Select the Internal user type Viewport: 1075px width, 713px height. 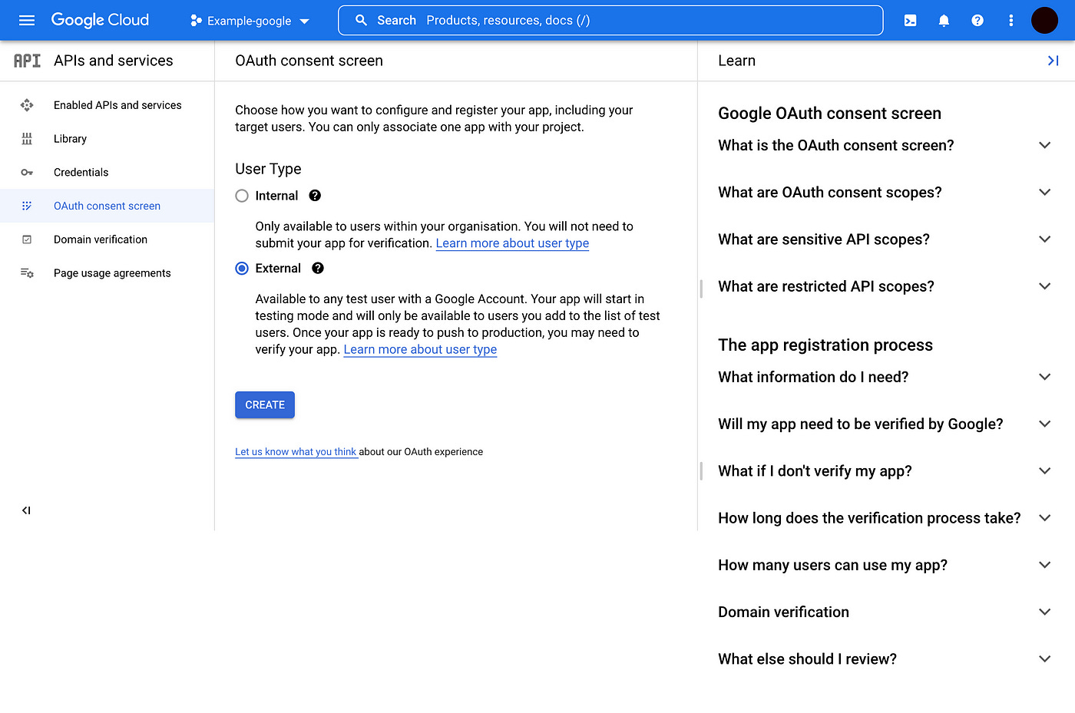coord(242,195)
